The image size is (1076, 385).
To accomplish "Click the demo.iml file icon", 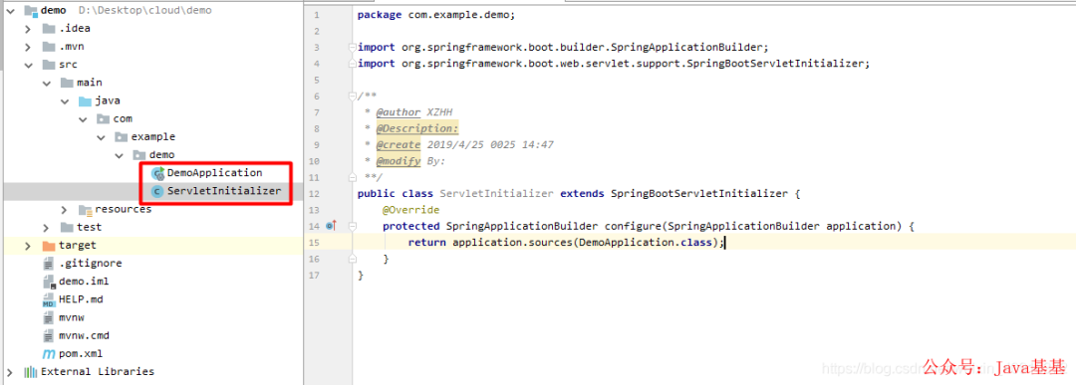I will [x=48, y=282].
